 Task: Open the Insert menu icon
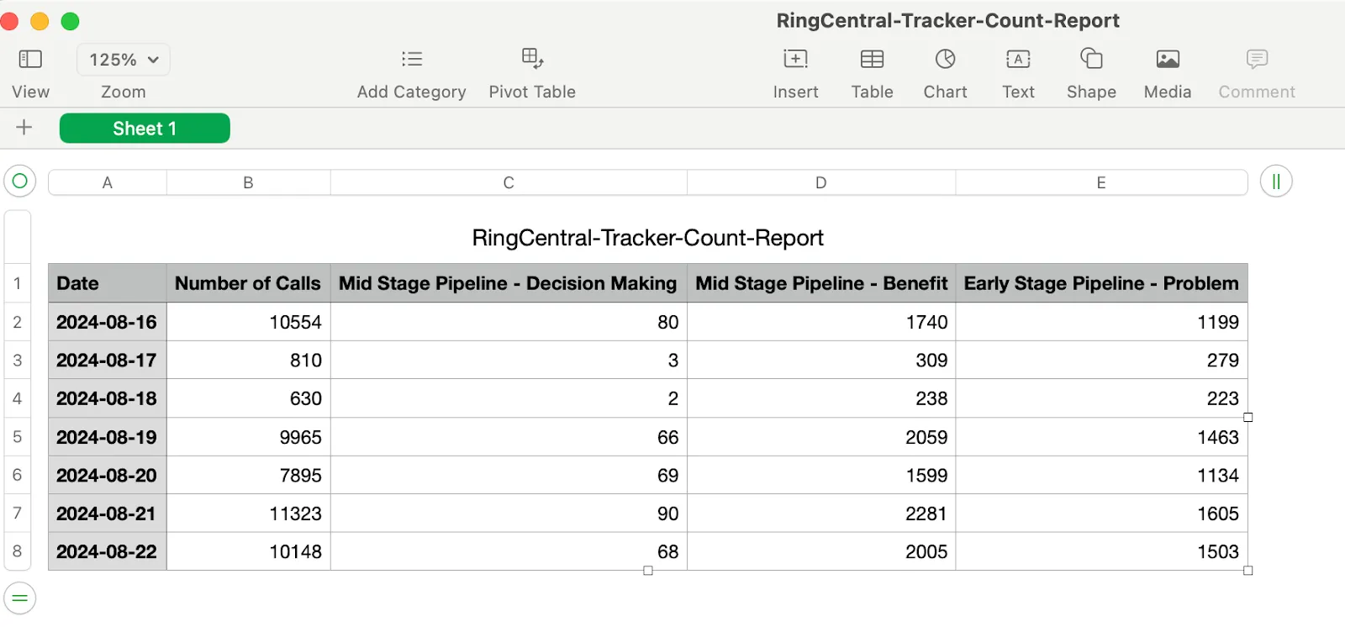pyautogui.click(x=794, y=71)
